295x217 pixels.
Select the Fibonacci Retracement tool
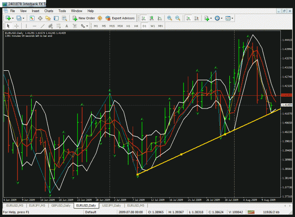pos(59,26)
